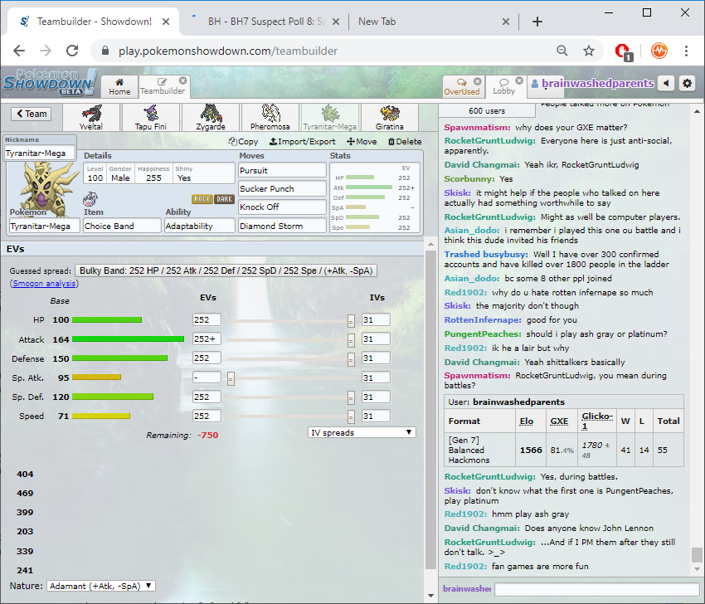705x604 pixels.
Task: Open the Smogon analysis link
Action: (x=44, y=284)
